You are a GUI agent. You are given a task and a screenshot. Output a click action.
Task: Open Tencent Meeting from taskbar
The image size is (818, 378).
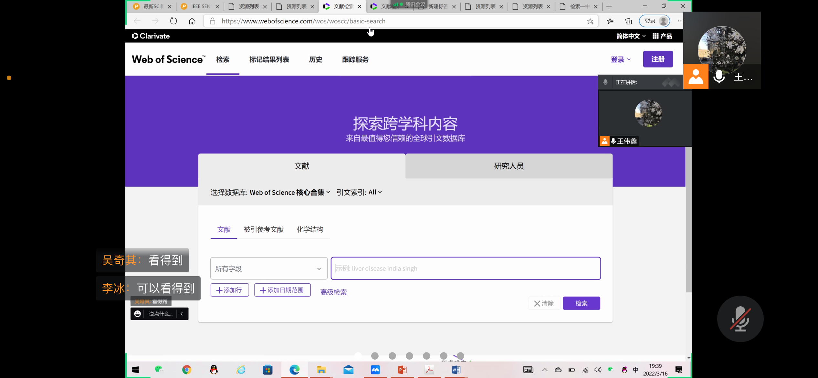click(x=375, y=370)
